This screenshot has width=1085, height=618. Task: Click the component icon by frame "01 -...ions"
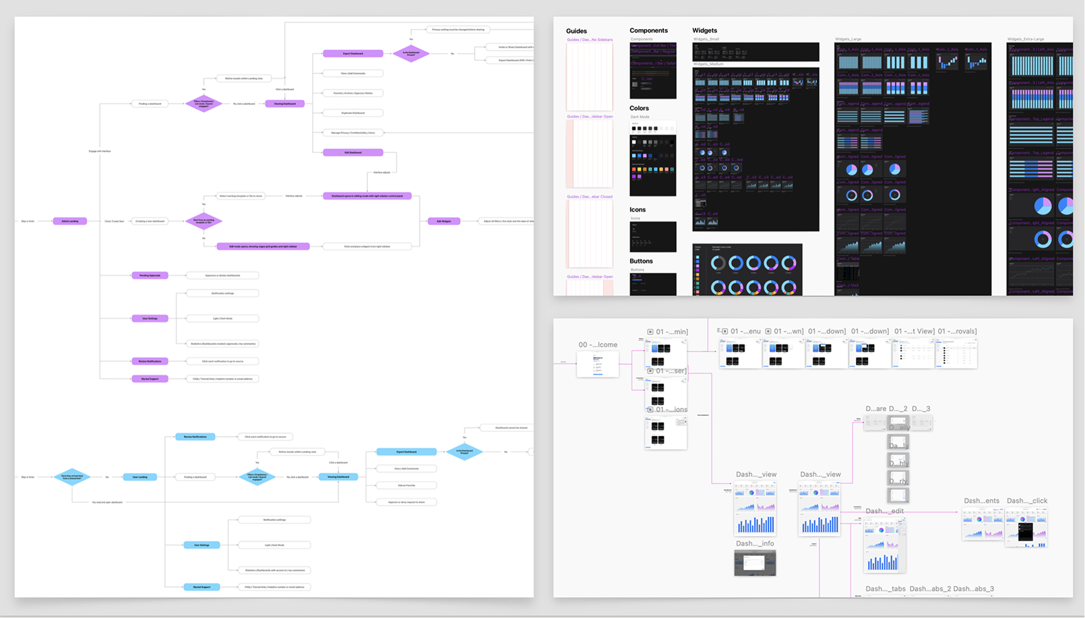tap(650, 409)
